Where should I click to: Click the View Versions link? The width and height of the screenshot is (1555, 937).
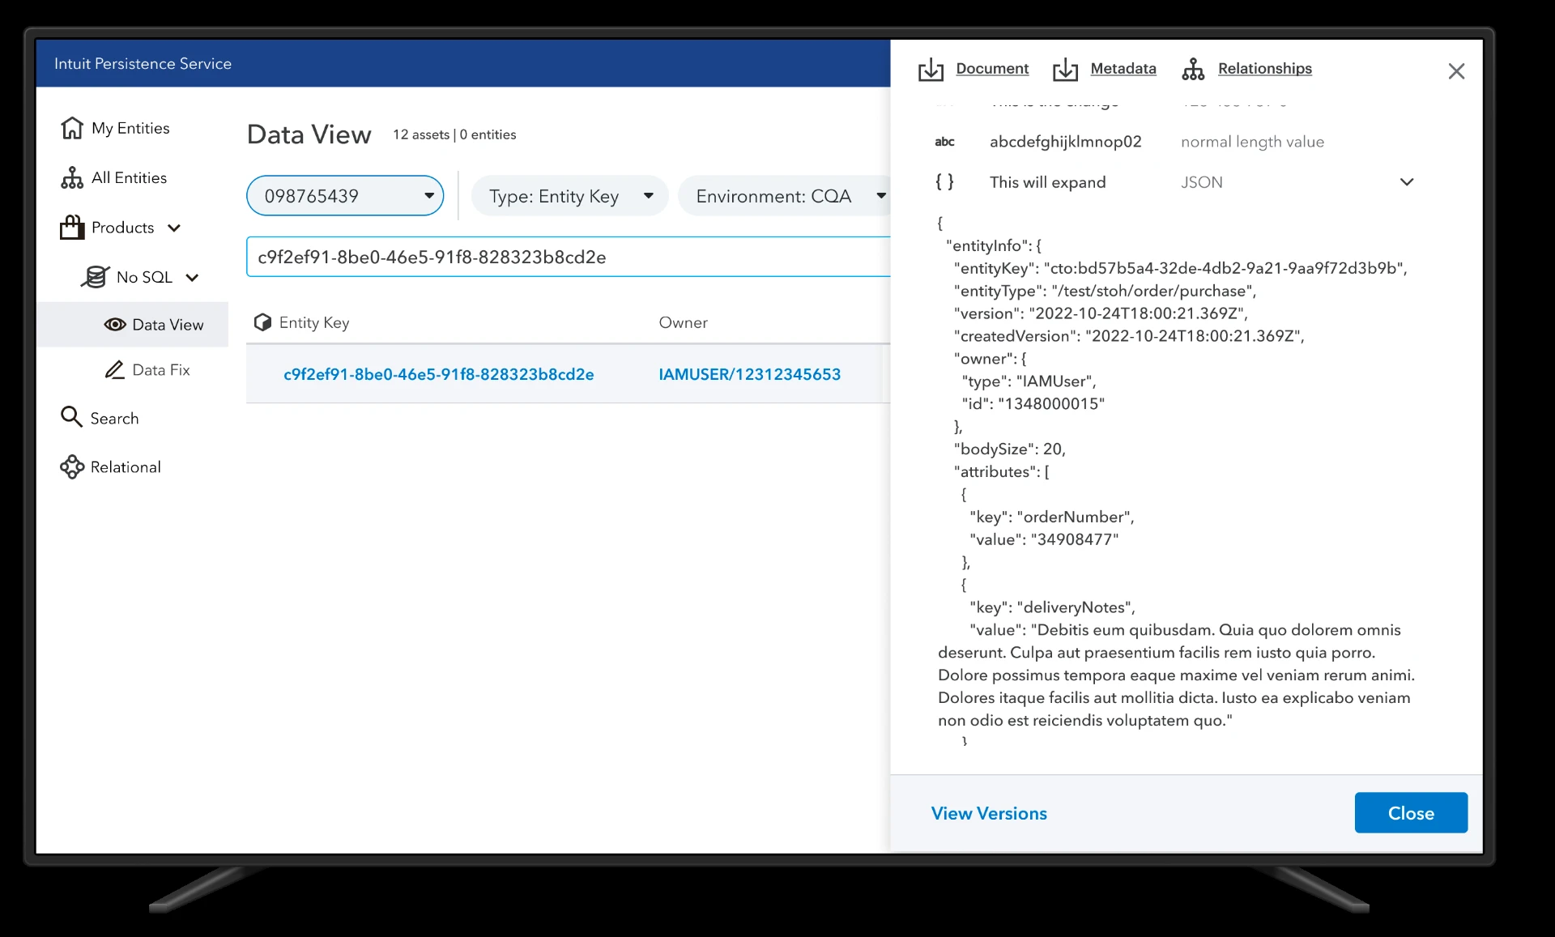[989, 813]
